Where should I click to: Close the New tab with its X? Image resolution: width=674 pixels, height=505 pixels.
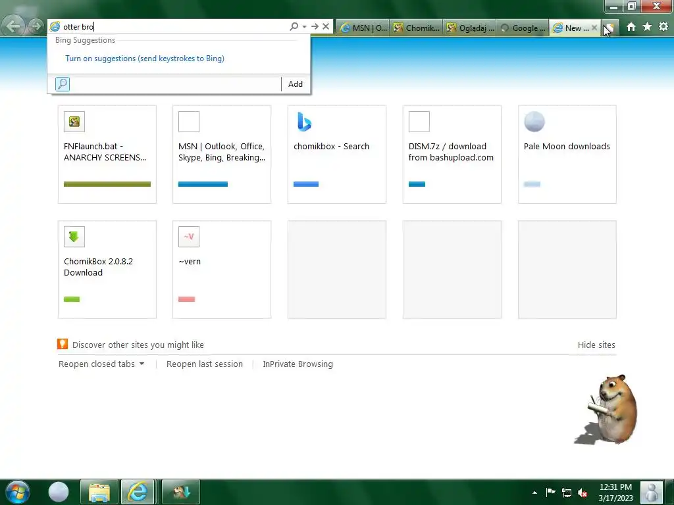coord(594,28)
